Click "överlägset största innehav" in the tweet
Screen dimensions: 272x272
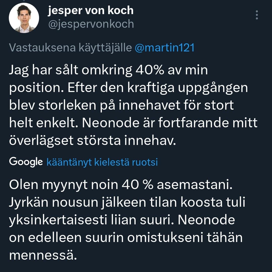pyautogui.click(x=92, y=140)
